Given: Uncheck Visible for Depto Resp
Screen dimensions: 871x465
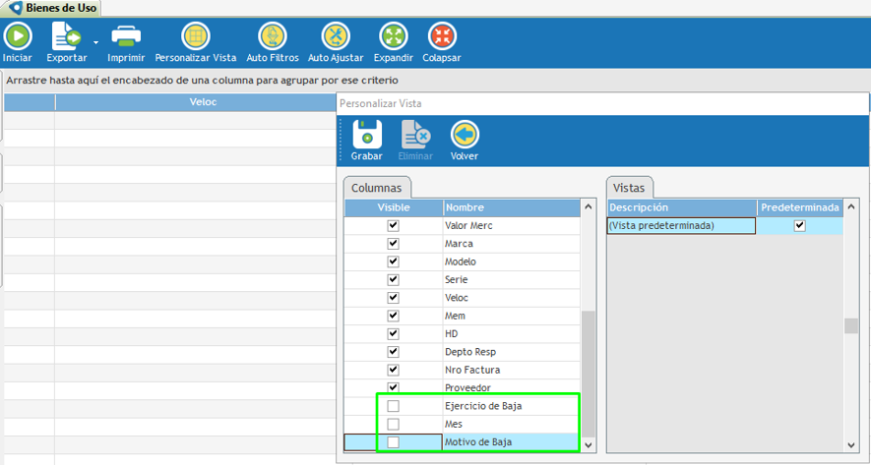Looking at the screenshot, I should tap(394, 352).
